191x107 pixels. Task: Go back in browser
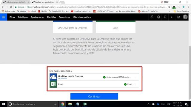[x=3, y=7]
